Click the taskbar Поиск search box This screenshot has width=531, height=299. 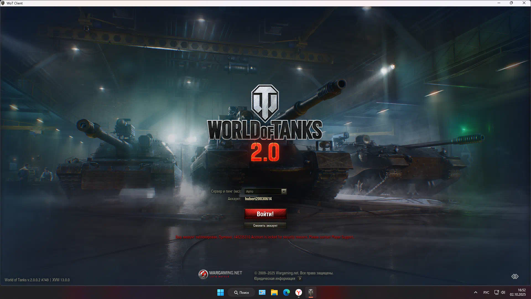coord(241,292)
